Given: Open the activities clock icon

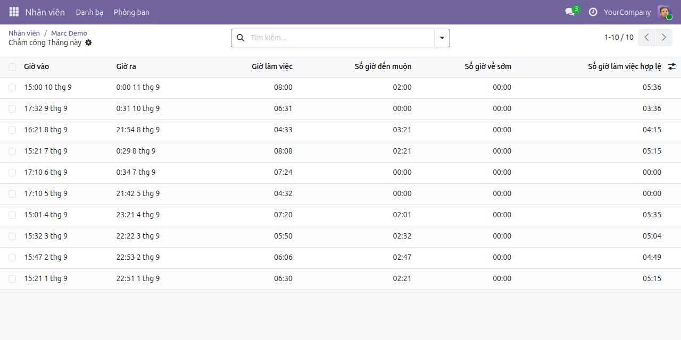Looking at the screenshot, I should coord(593,12).
